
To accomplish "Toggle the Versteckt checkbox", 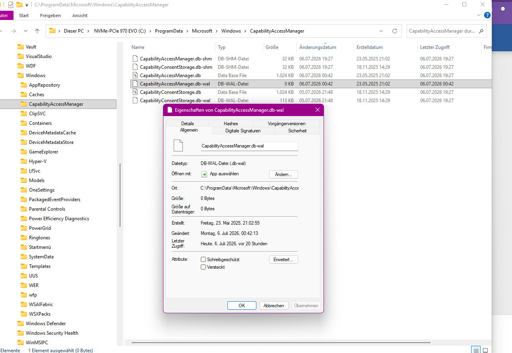I will pyautogui.click(x=204, y=267).
